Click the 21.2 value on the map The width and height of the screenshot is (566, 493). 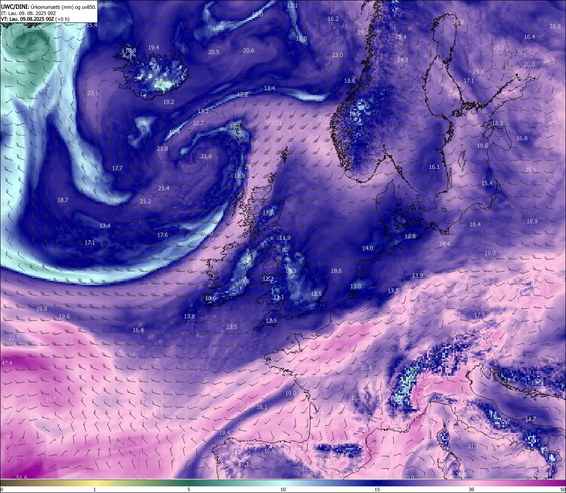point(145,202)
